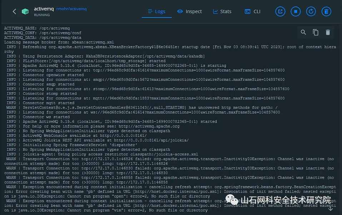Click the ACTIVEMQ_DATA: /opt/activemq/data log line
Screen dimensions: 342x215
[x=43, y=37]
